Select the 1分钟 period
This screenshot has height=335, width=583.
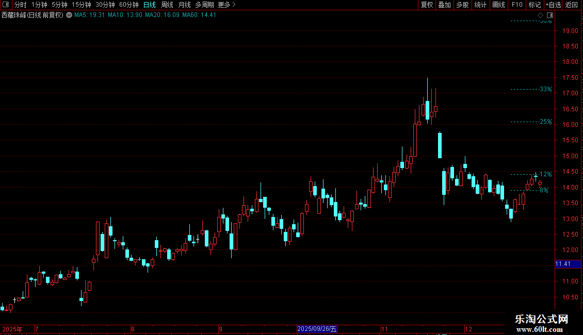(x=39, y=5)
